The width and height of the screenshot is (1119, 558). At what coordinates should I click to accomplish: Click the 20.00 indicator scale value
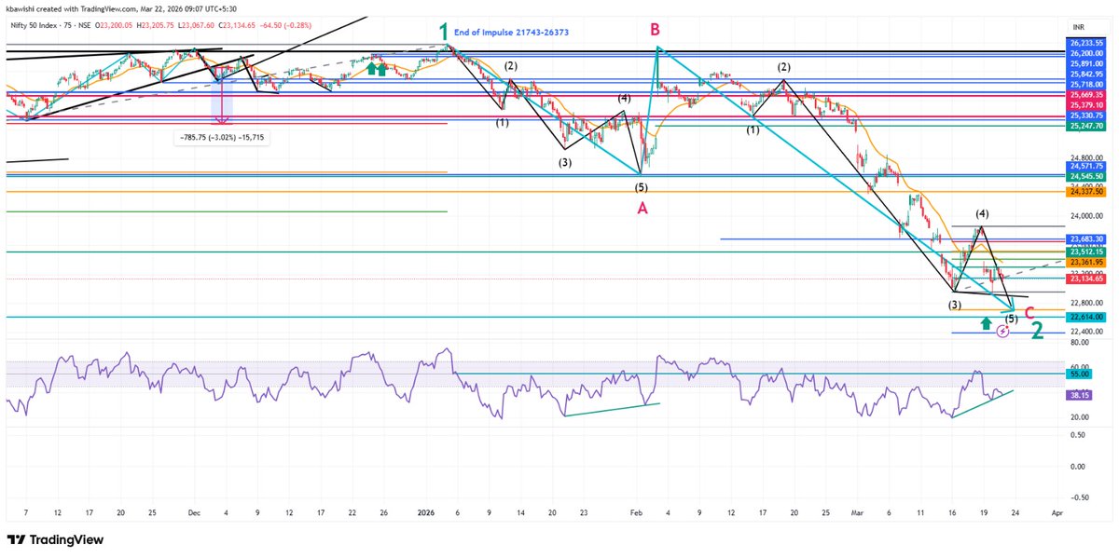coord(1079,417)
